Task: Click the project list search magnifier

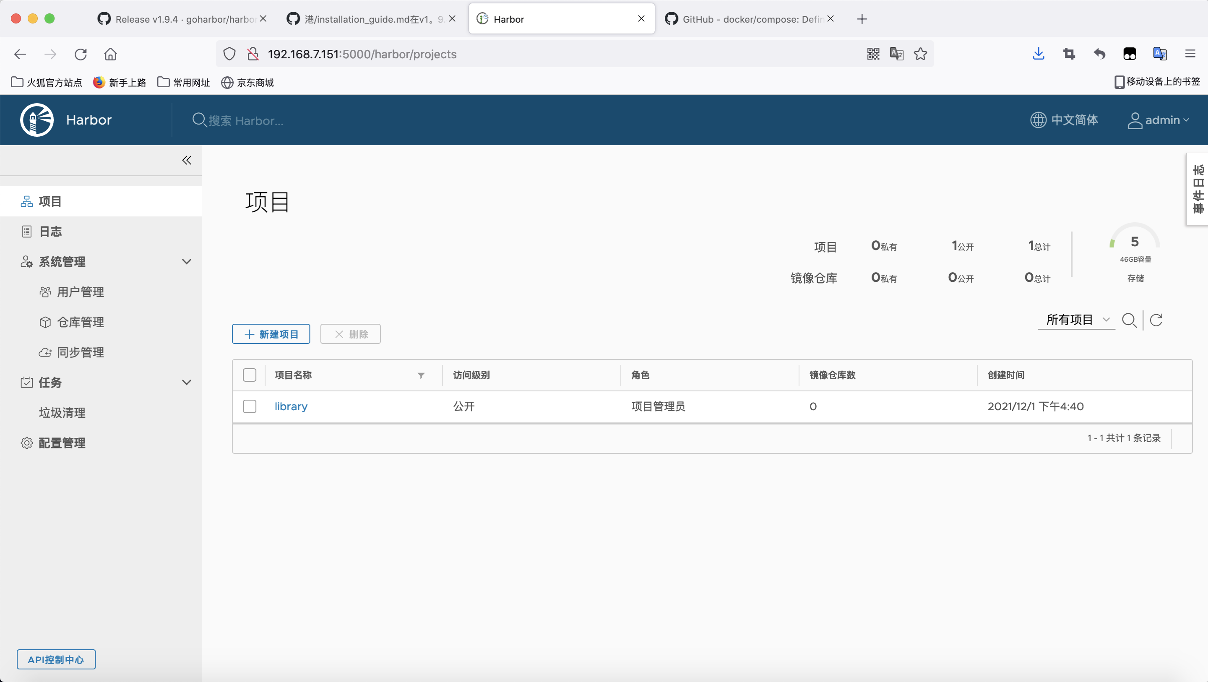Action: 1129,320
